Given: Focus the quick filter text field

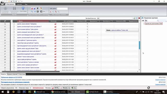Looking at the screenshot, I should 115,18.
